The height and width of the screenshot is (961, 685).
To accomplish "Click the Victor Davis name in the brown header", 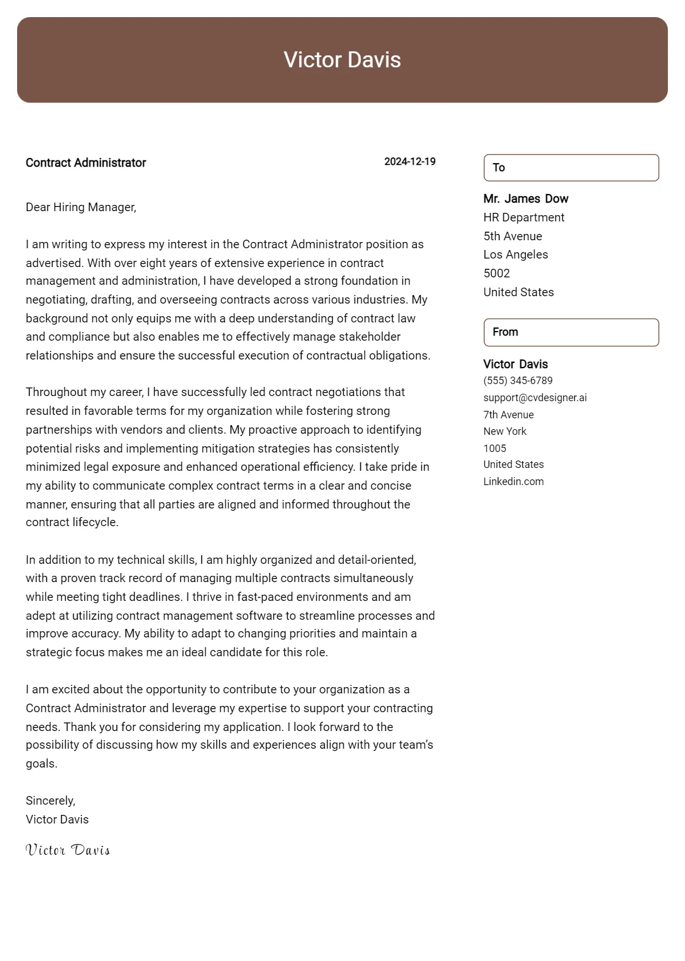I will click(x=342, y=60).
